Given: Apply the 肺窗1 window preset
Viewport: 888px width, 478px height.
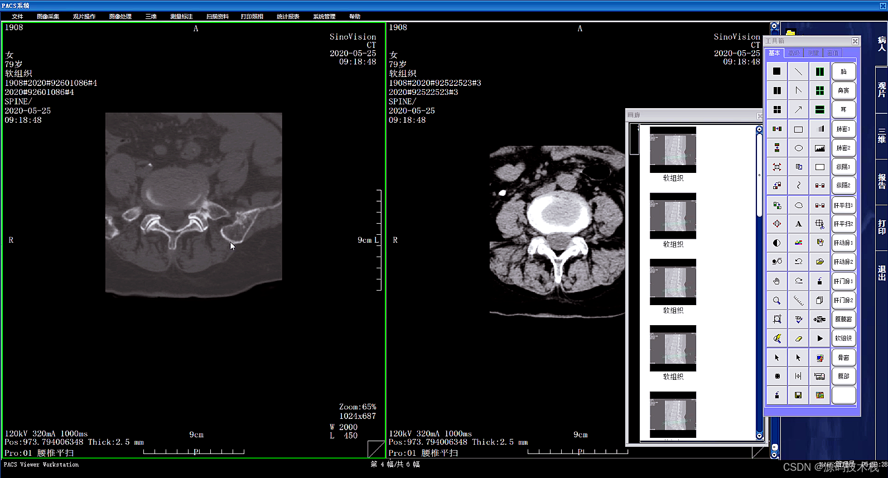Looking at the screenshot, I should 843,129.
